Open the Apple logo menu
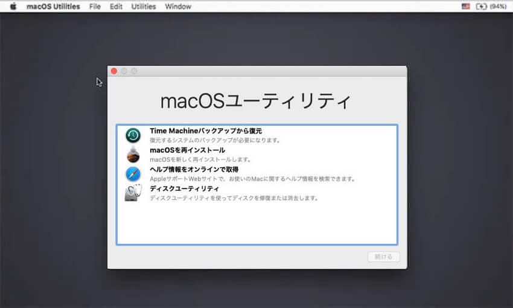Viewport: 513px width, 308px height. click(x=13, y=7)
